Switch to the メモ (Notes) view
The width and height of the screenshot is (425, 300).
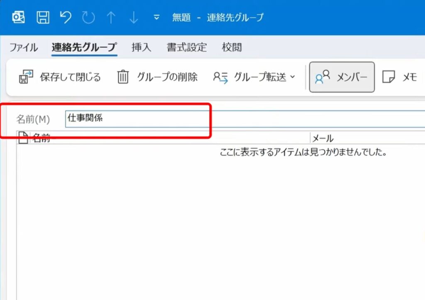click(x=399, y=76)
